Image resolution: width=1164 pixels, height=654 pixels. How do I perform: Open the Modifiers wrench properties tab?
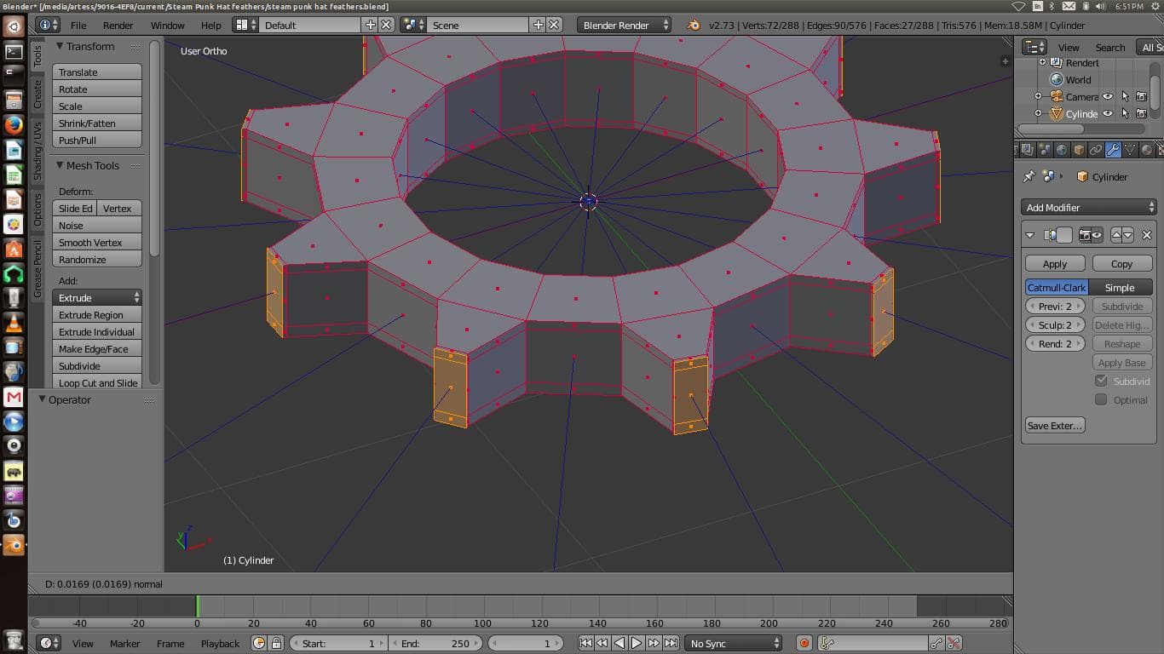[1113, 151]
